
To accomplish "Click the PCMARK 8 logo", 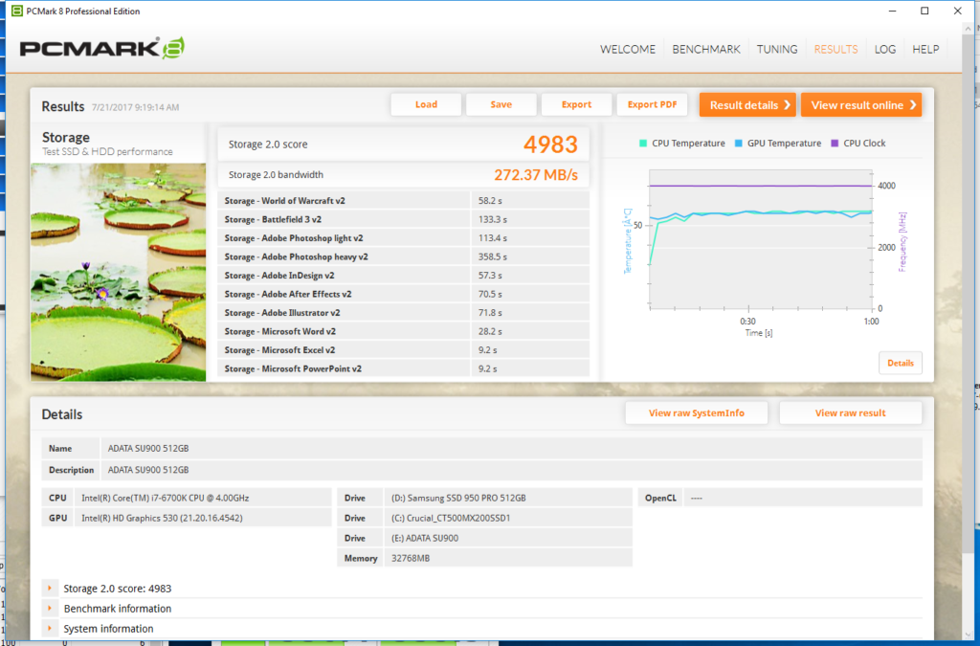I will click(100, 48).
